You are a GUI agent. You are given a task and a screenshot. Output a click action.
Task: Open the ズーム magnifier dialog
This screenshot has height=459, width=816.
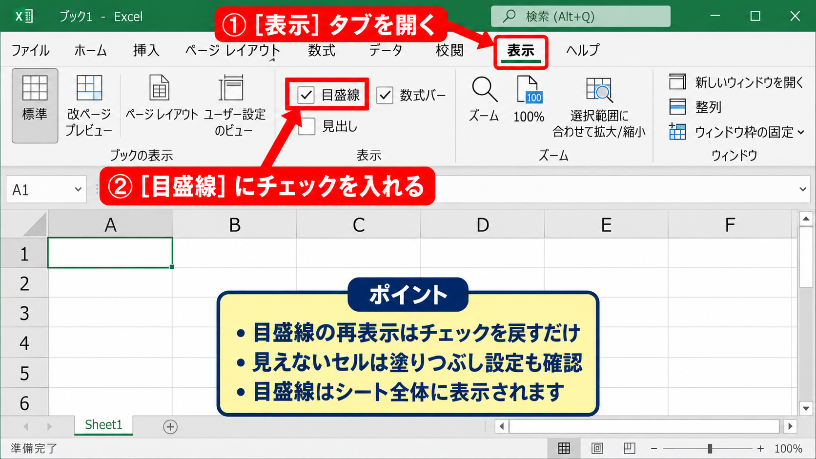(x=484, y=100)
